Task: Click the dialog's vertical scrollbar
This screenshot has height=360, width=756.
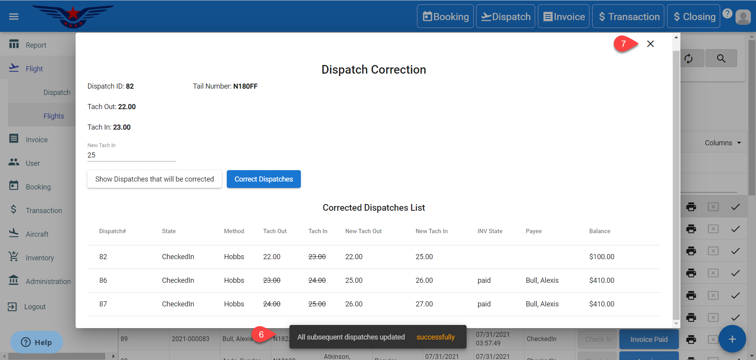Action: click(x=676, y=177)
